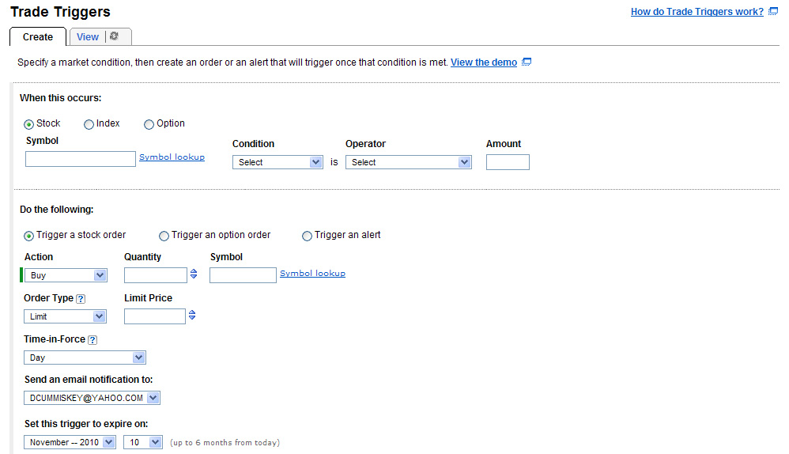Open the Condition dropdown
The height and width of the screenshot is (454, 789).
click(277, 162)
